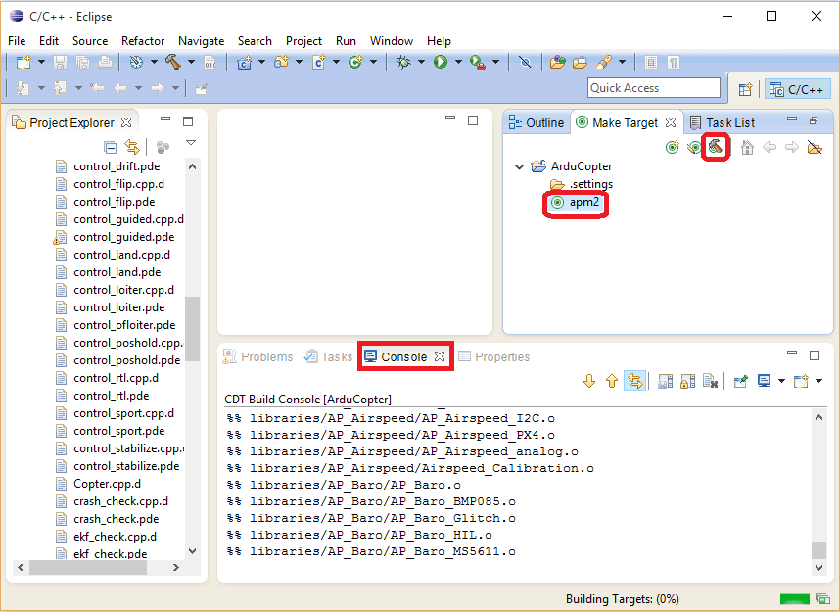
Task: Select the apm2 make target
Action: tap(583, 202)
